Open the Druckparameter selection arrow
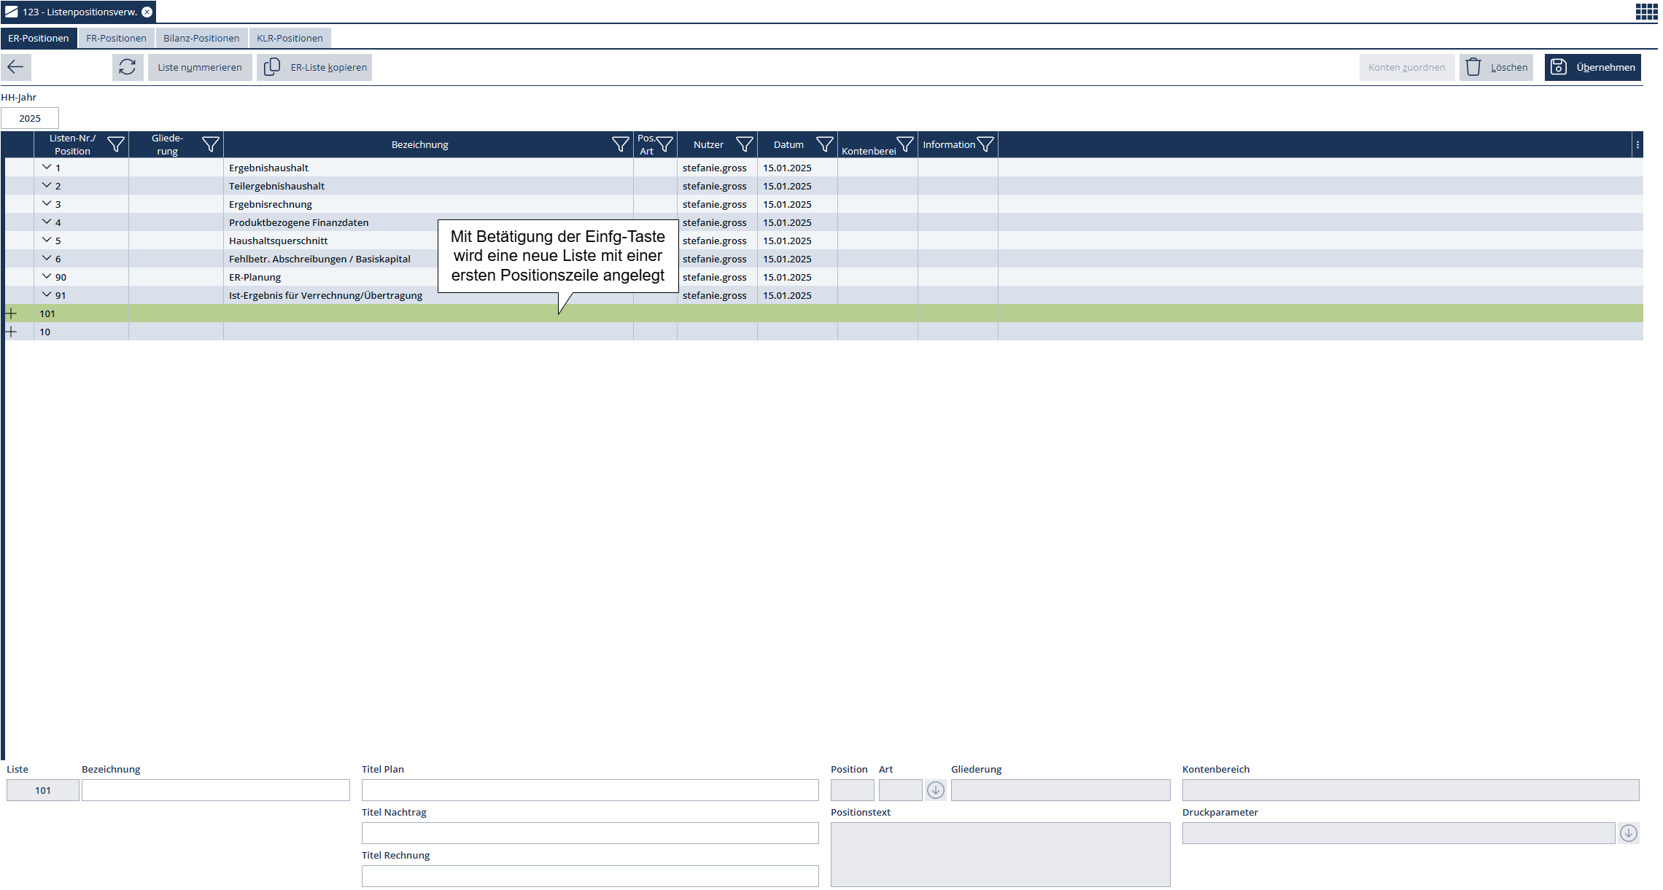Viewport: 1663px width, 890px height. [x=1628, y=833]
